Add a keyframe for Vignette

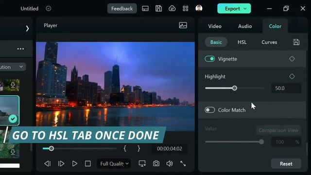point(292,59)
